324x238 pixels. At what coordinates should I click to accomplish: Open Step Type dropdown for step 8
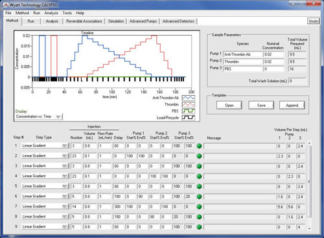45,217
